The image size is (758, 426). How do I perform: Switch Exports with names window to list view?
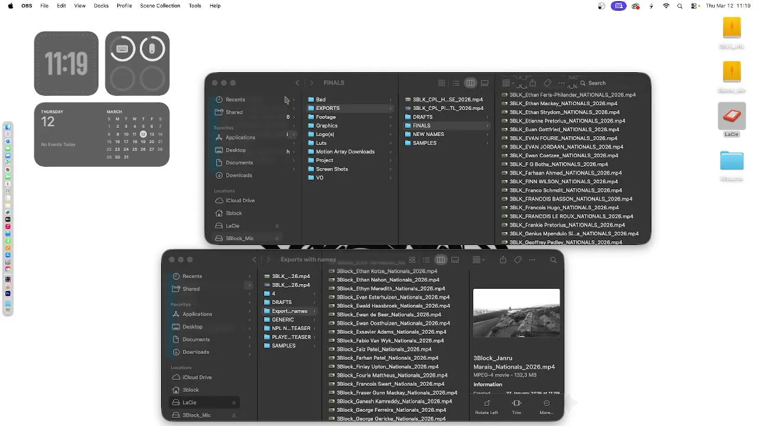(x=426, y=260)
